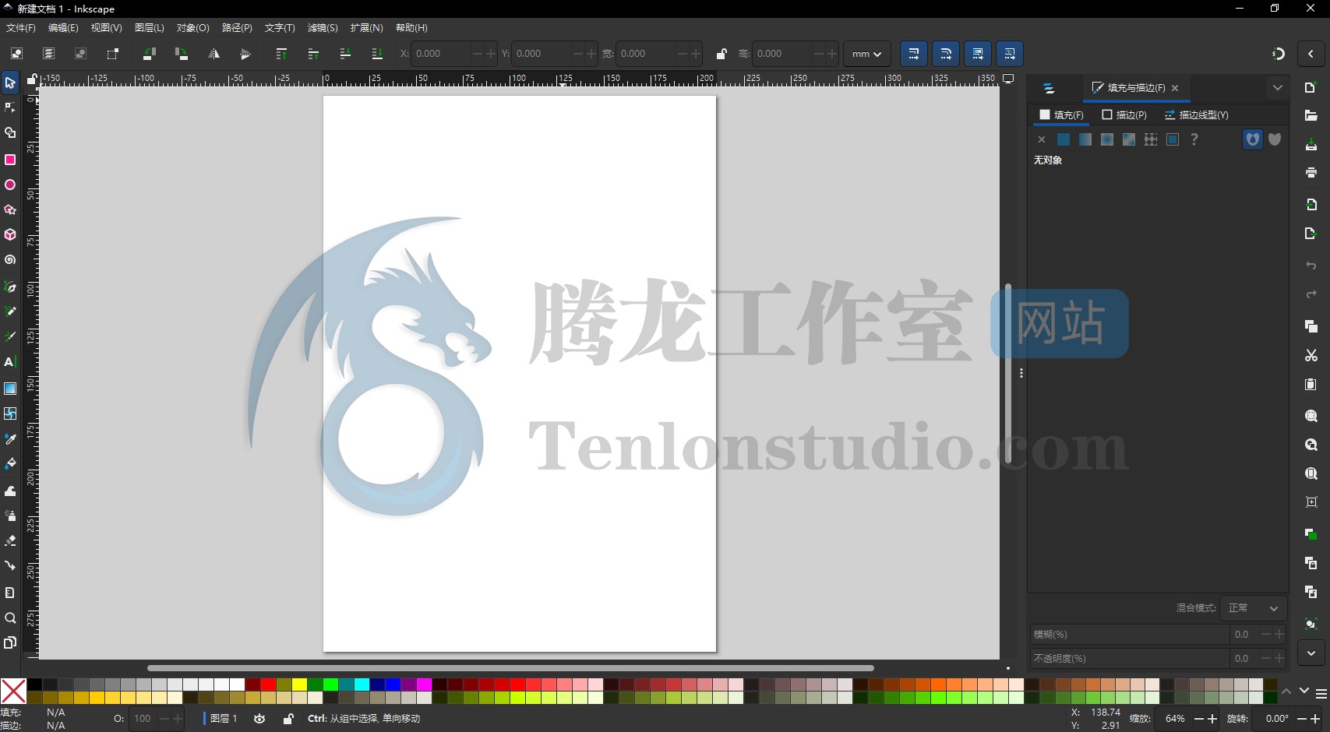Select the Rectangle tool

point(11,160)
